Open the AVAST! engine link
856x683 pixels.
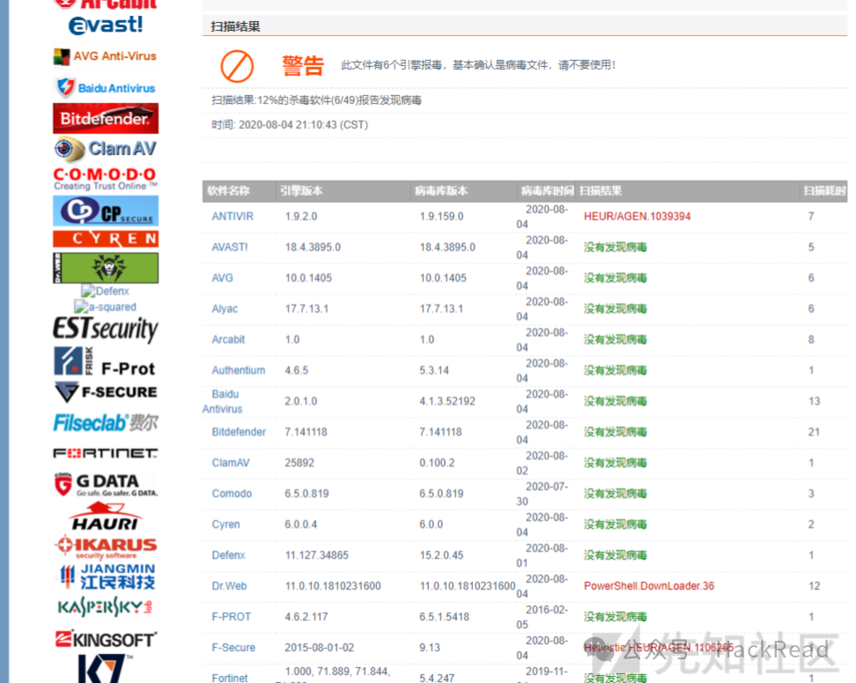click(x=230, y=247)
